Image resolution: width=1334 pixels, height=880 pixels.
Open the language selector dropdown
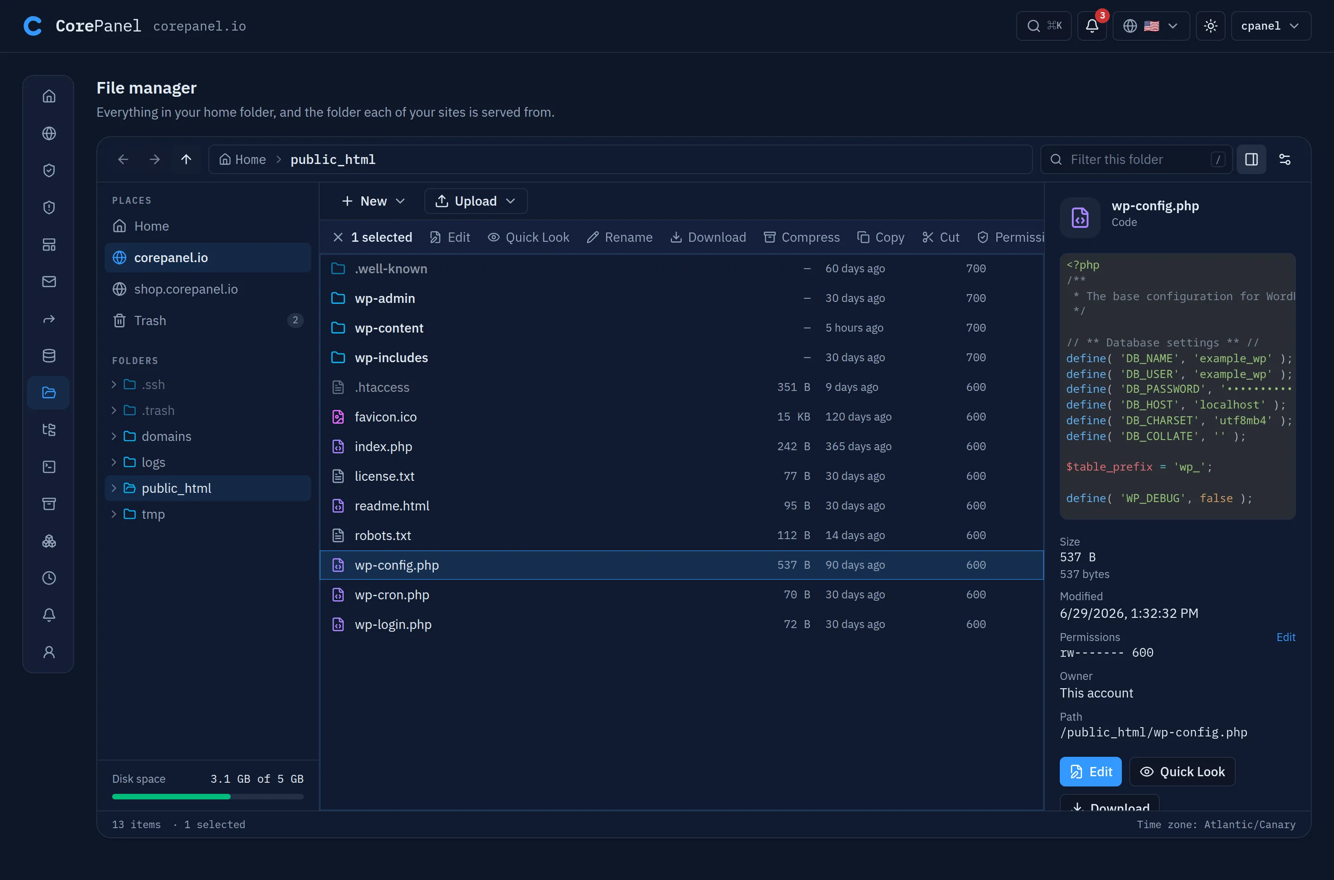coord(1151,26)
